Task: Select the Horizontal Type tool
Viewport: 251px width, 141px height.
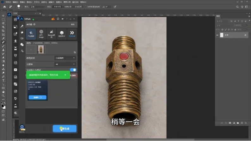Action: tap(3, 80)
